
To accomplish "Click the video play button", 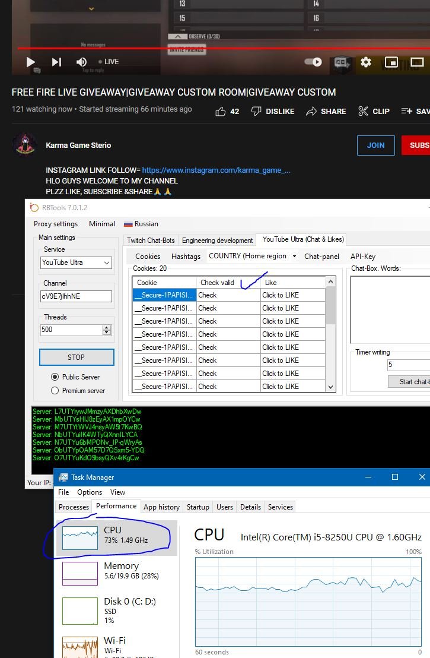I will [x=31, y=62].
